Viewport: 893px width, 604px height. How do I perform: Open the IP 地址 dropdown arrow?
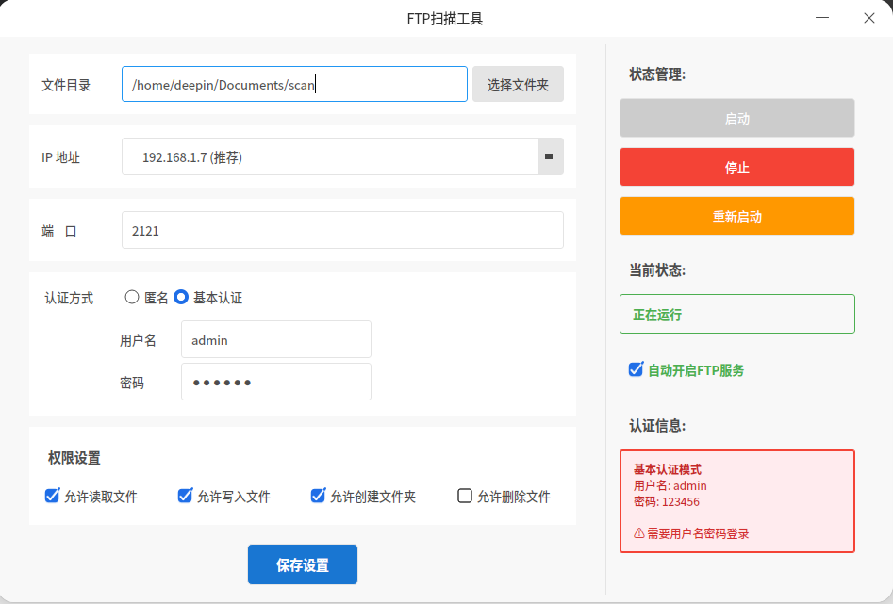(551, 156)
